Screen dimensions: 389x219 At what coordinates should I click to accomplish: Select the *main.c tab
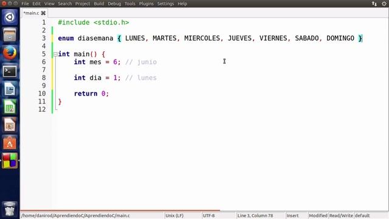pos(31,13)
